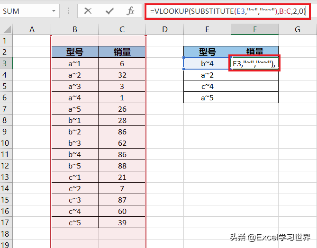Select column E header
The height and width of the screenshot is (248, 317).
click(207, 29)
